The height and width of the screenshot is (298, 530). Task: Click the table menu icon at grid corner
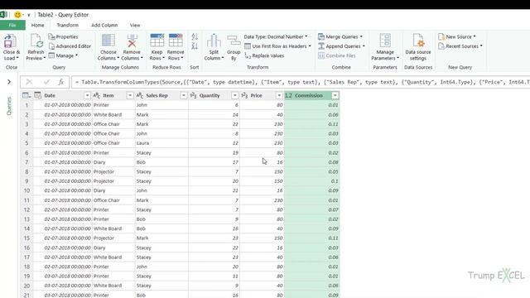[26, 95]
